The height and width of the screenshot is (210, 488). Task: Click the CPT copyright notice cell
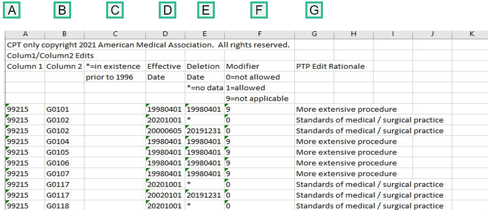148,45
